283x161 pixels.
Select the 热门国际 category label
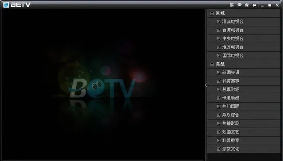coord(231,107)
